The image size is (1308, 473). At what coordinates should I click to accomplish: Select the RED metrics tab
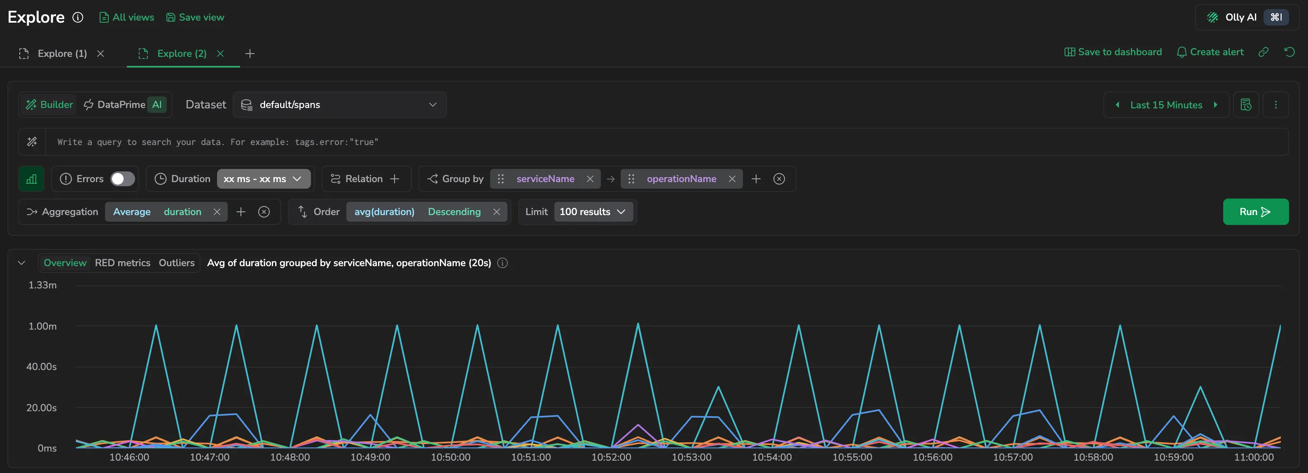point(122,263)
